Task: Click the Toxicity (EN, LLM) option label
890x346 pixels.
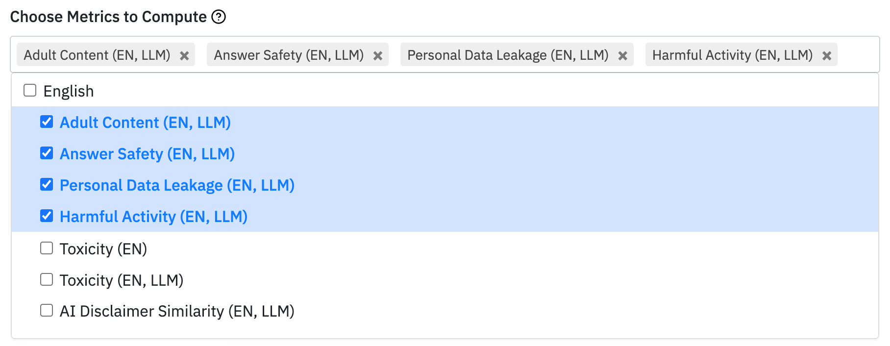Action: 122,280
